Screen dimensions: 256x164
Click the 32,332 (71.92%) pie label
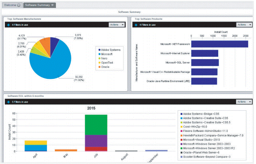point(79,79)
